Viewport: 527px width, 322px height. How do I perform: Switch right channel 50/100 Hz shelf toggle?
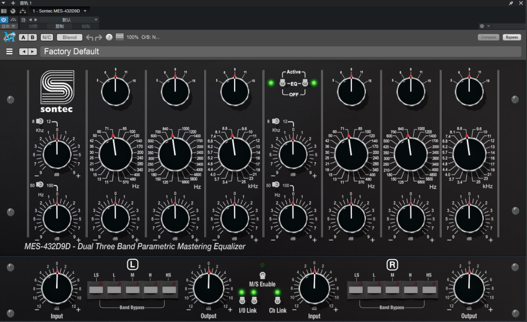point(276,184)
